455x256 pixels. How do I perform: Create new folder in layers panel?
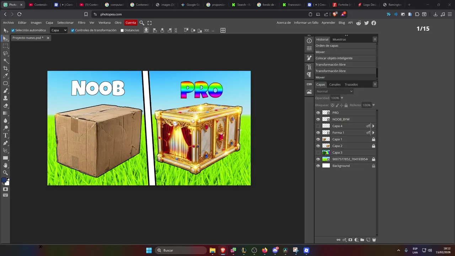[x=362, y=240]
